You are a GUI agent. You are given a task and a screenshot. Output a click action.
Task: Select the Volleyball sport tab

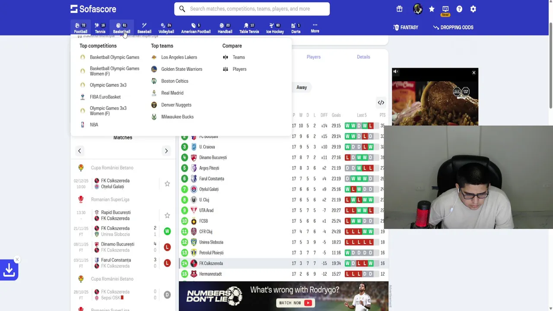[x=166, y=28]
